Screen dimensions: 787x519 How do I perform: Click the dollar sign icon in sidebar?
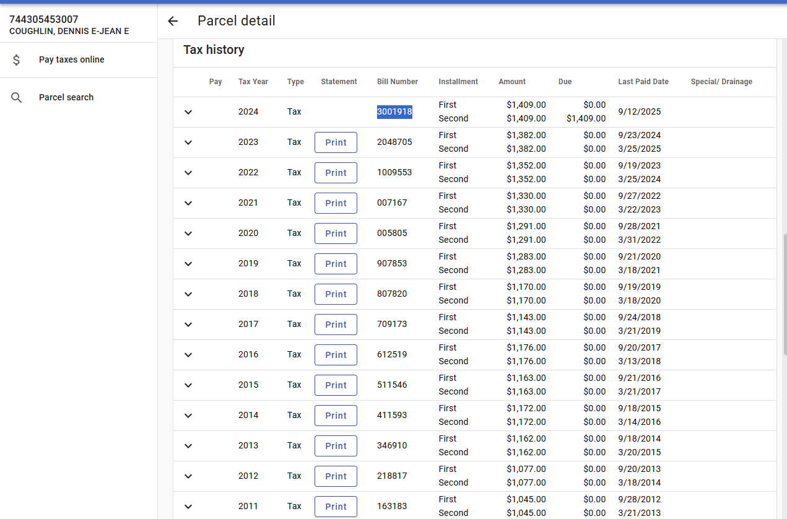[x=17, y=60]
